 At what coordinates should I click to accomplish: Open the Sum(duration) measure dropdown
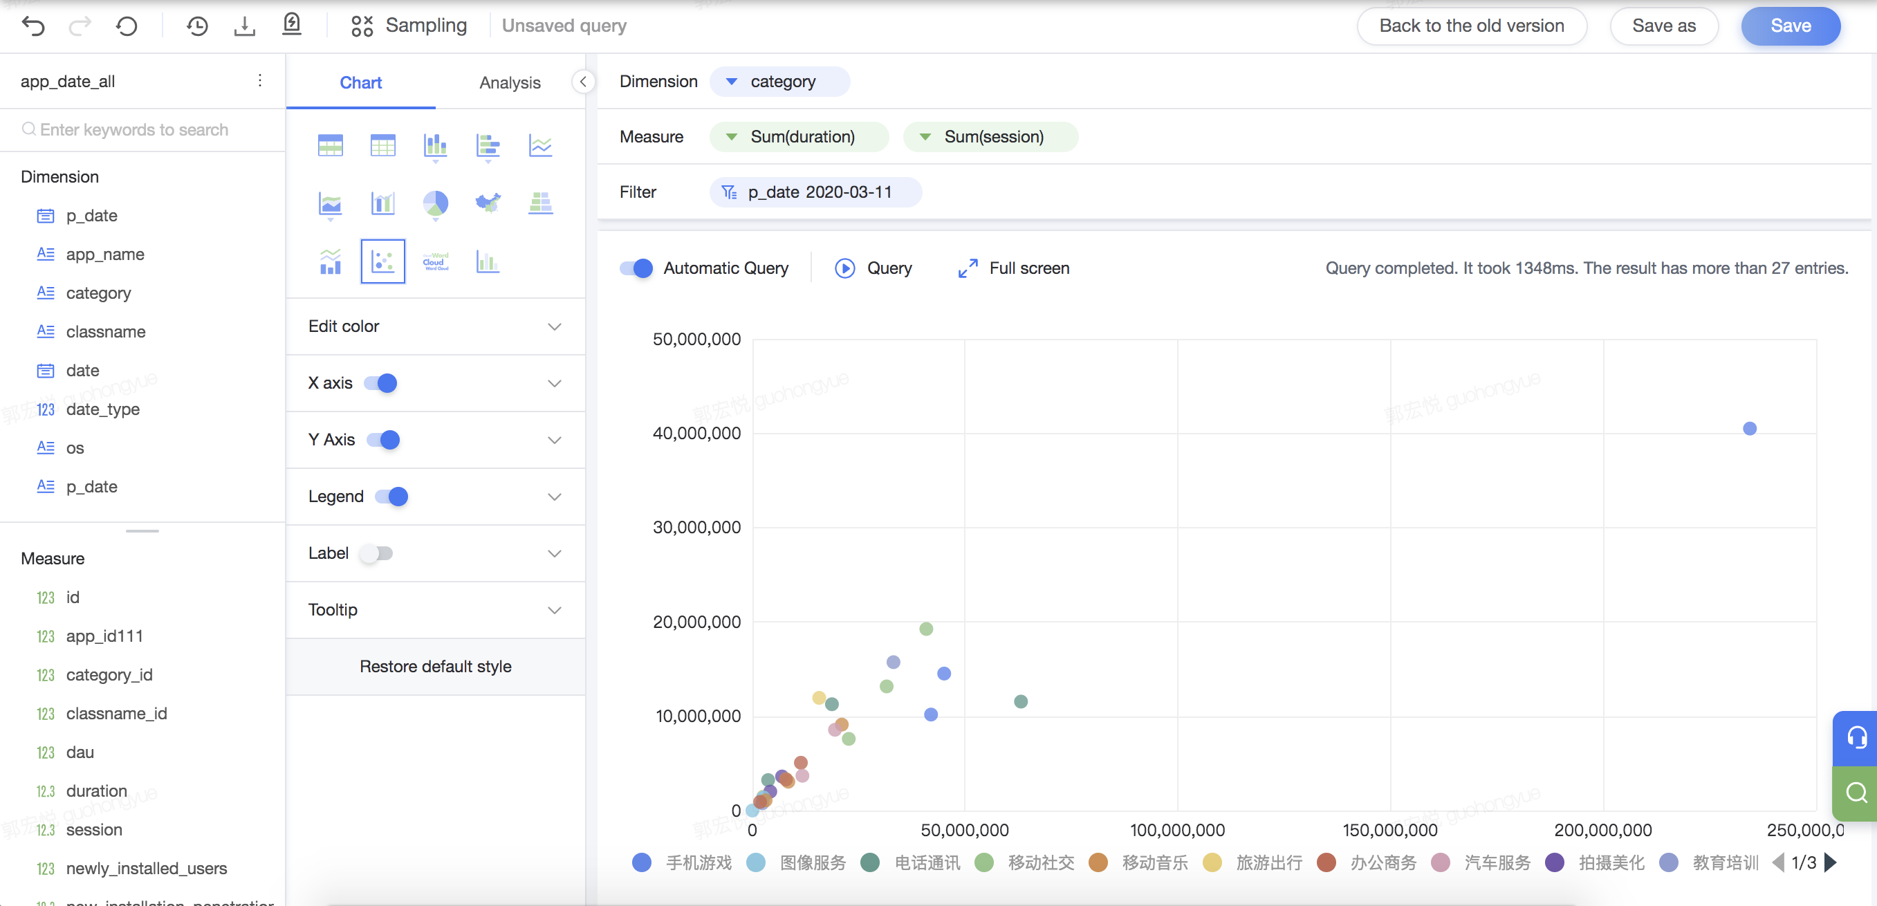pos(732,136)
